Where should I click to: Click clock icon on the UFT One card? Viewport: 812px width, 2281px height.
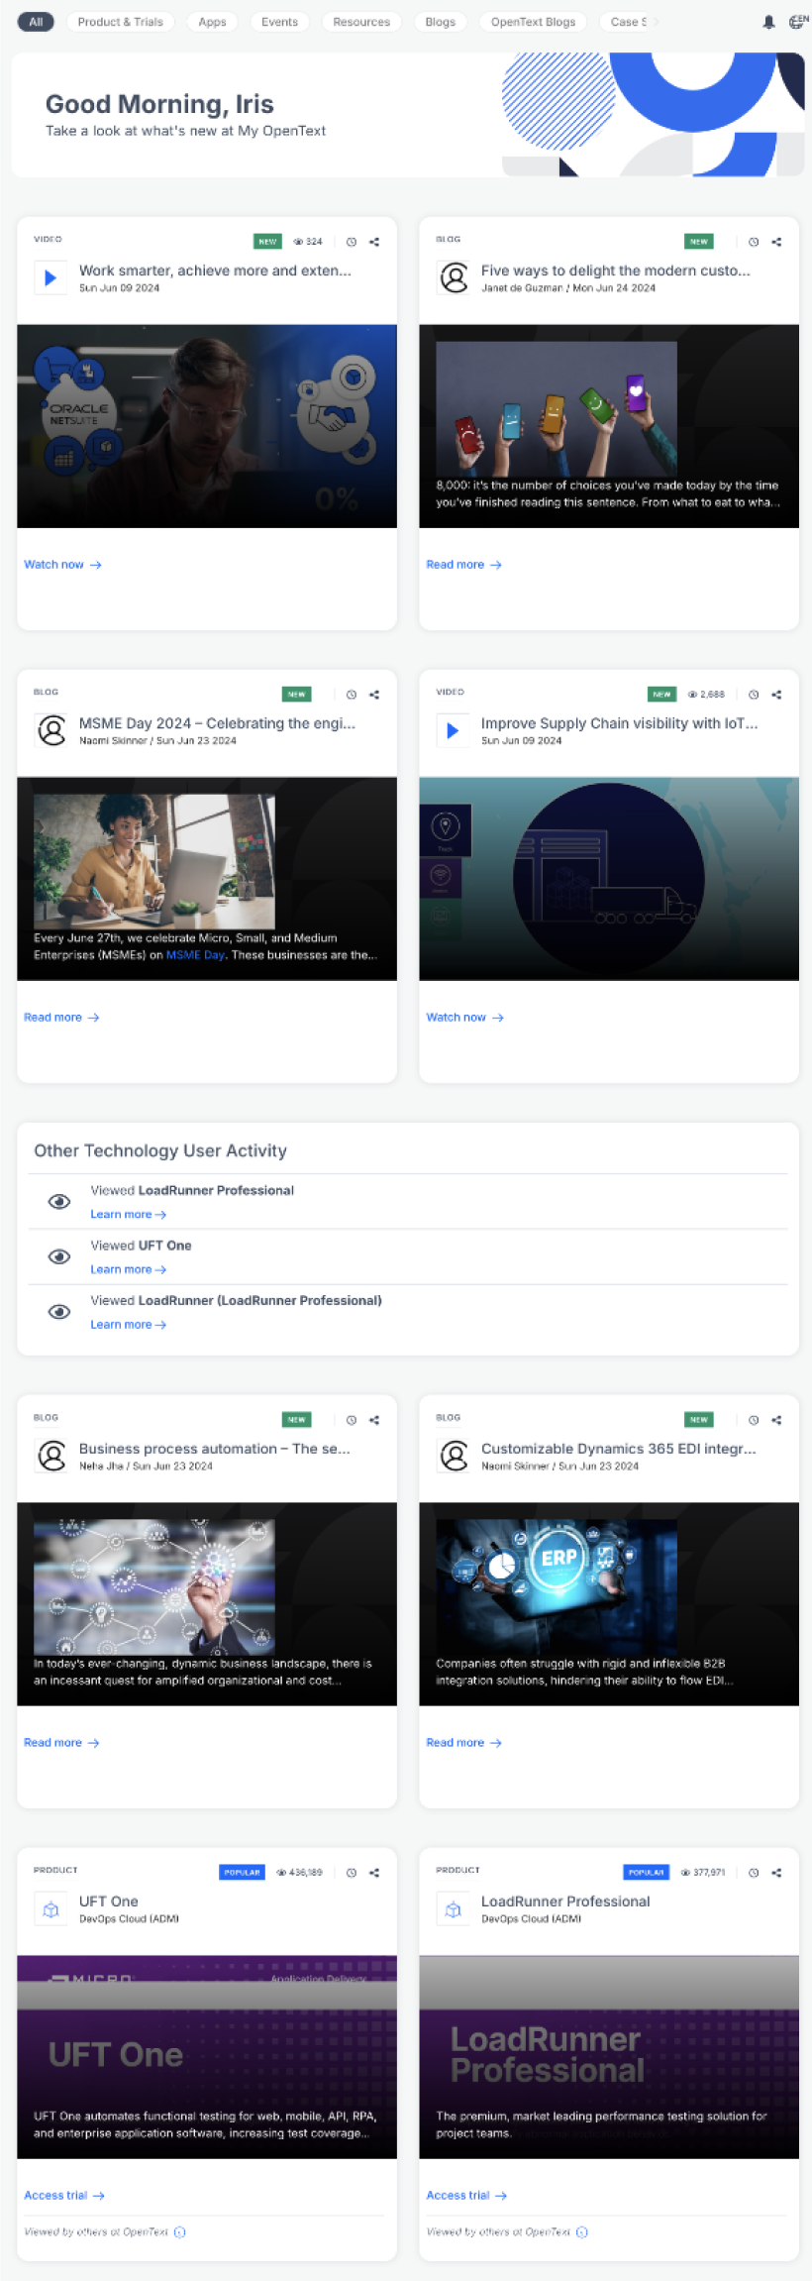pos(352,1873)
